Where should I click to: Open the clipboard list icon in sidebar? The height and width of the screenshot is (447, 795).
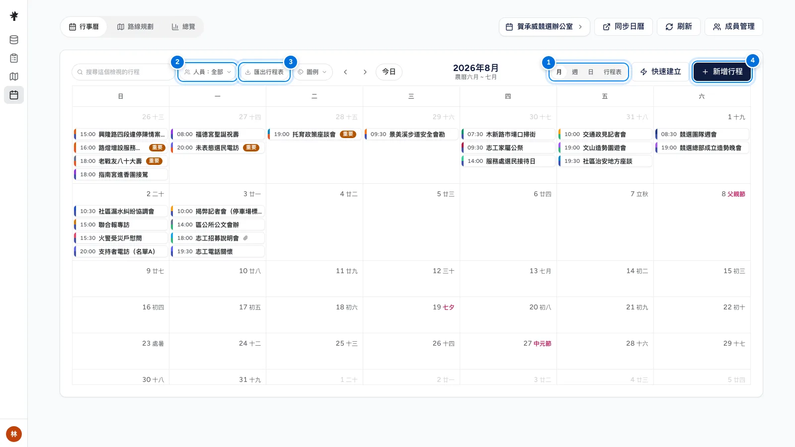coord(14,58)
